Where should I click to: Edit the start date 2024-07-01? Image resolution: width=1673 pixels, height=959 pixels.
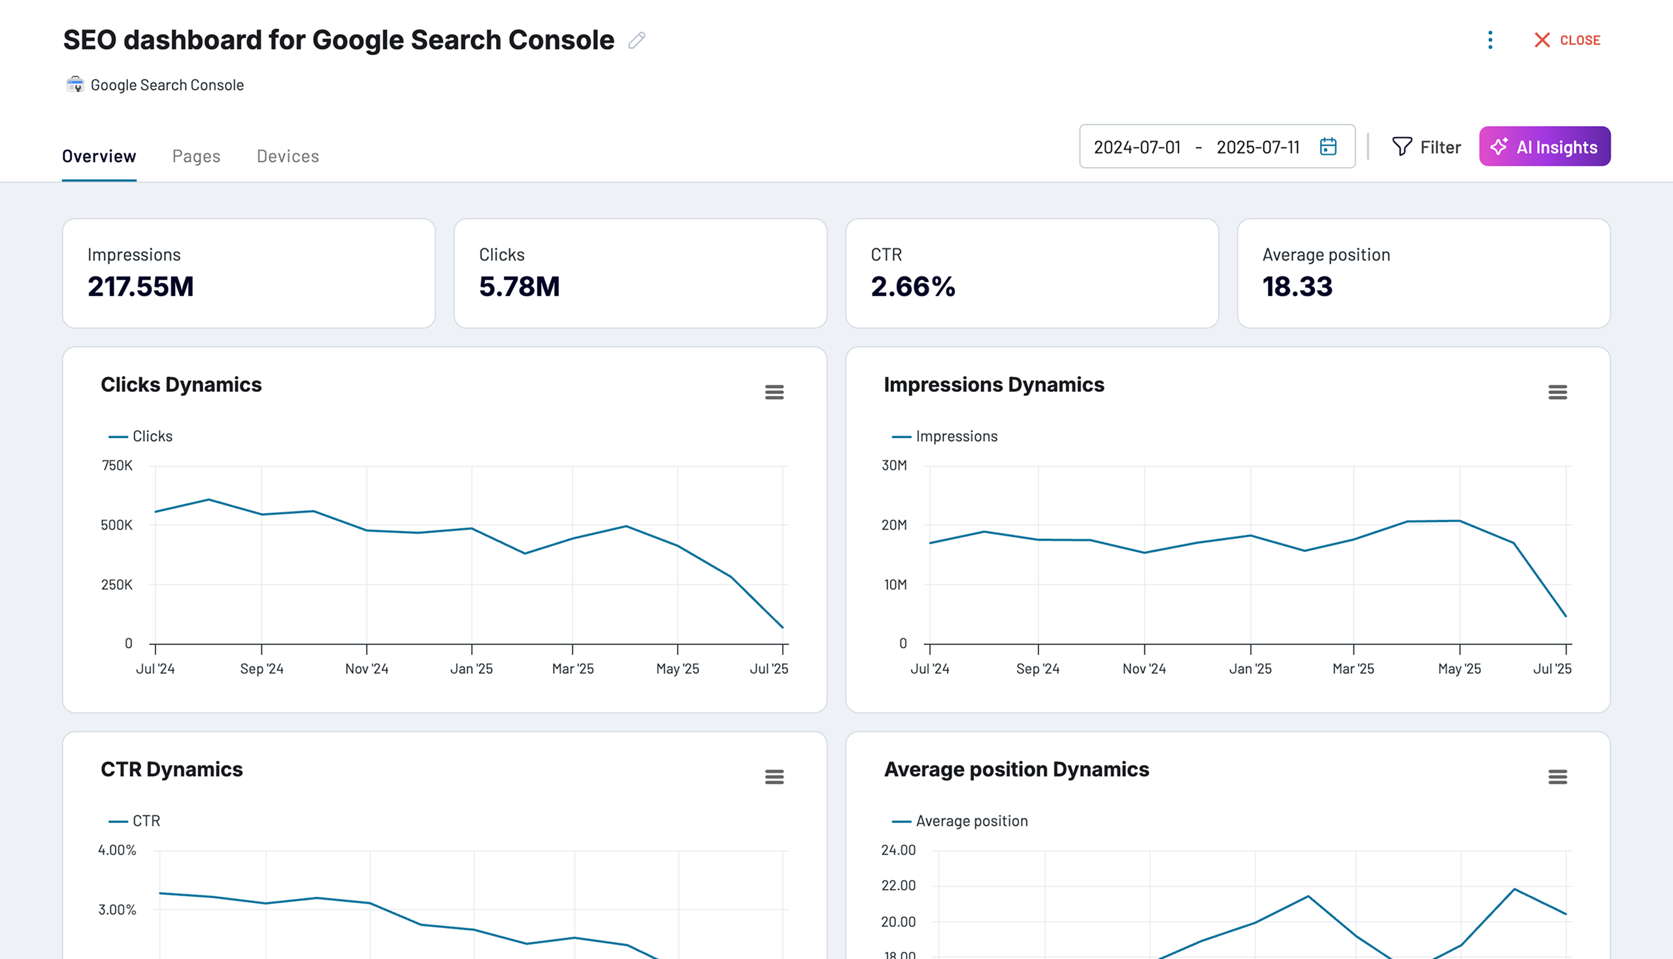[1136, 147]
